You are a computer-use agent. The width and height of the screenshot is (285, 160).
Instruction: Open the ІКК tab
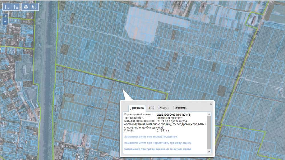point(151,108)
